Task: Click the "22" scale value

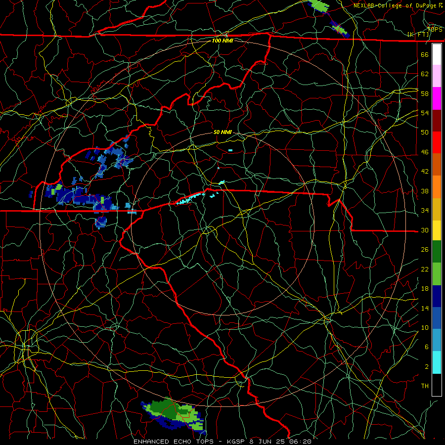Action: tap(425, 269)
